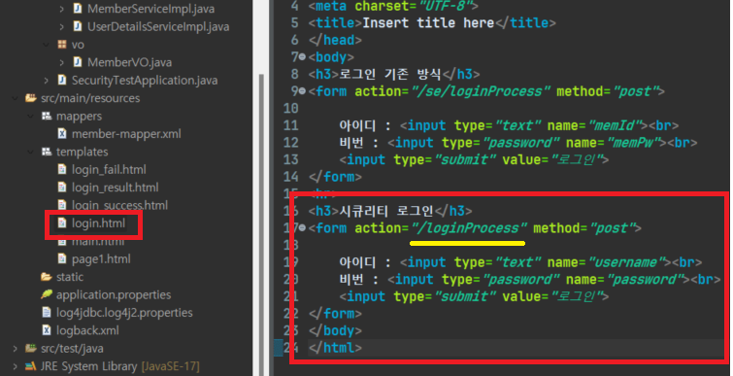Screen dimensions: 733x376
Task: Click the login_result.html file icon
Action: [x=62, y=188]
